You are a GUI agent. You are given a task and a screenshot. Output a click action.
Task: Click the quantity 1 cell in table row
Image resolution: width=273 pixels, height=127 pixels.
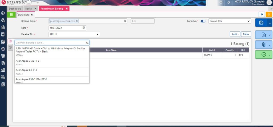point(230,55)
